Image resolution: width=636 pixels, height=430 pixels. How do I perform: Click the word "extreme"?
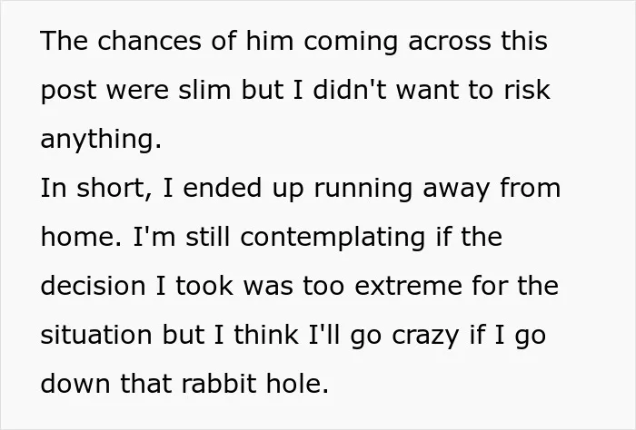click(x=408, y=287)
